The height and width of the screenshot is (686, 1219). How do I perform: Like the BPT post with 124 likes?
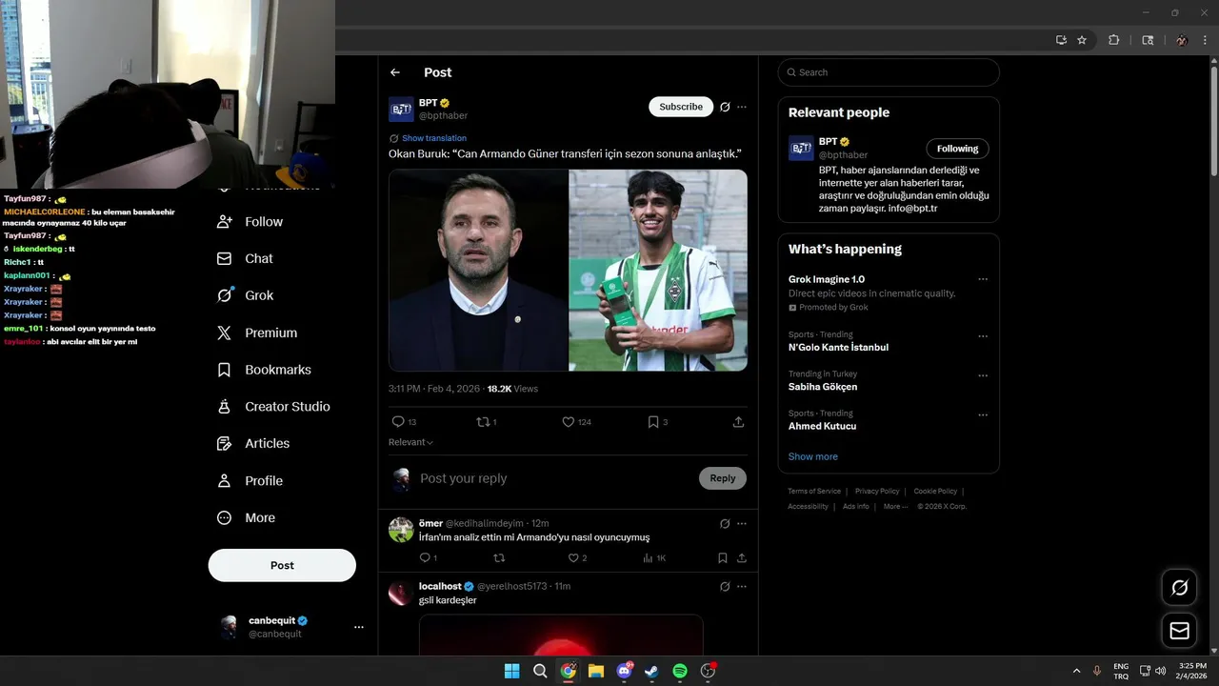[569, 422]
